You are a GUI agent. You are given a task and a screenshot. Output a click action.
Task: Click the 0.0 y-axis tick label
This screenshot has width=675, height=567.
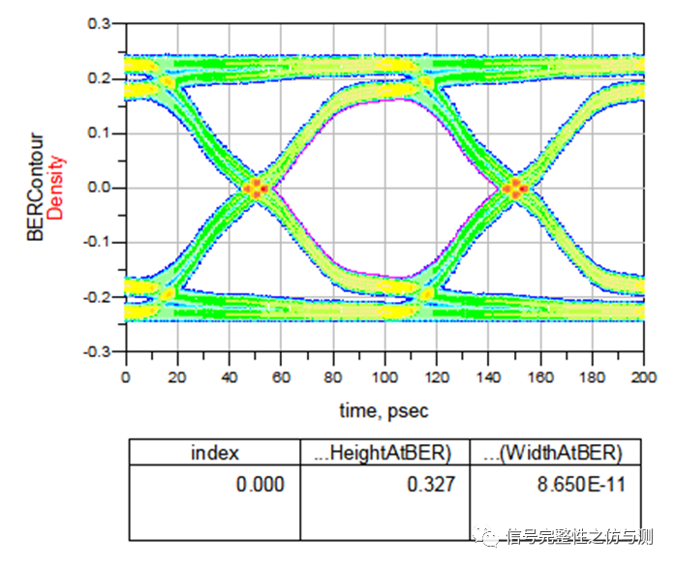(99, 188)
